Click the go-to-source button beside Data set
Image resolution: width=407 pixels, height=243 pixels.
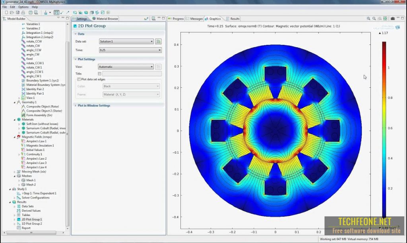point(158,42)
